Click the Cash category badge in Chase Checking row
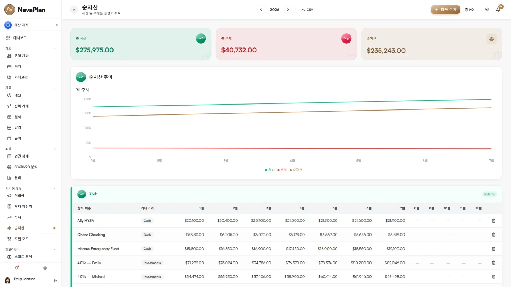511x287 pixels. (x=147, y=235)
